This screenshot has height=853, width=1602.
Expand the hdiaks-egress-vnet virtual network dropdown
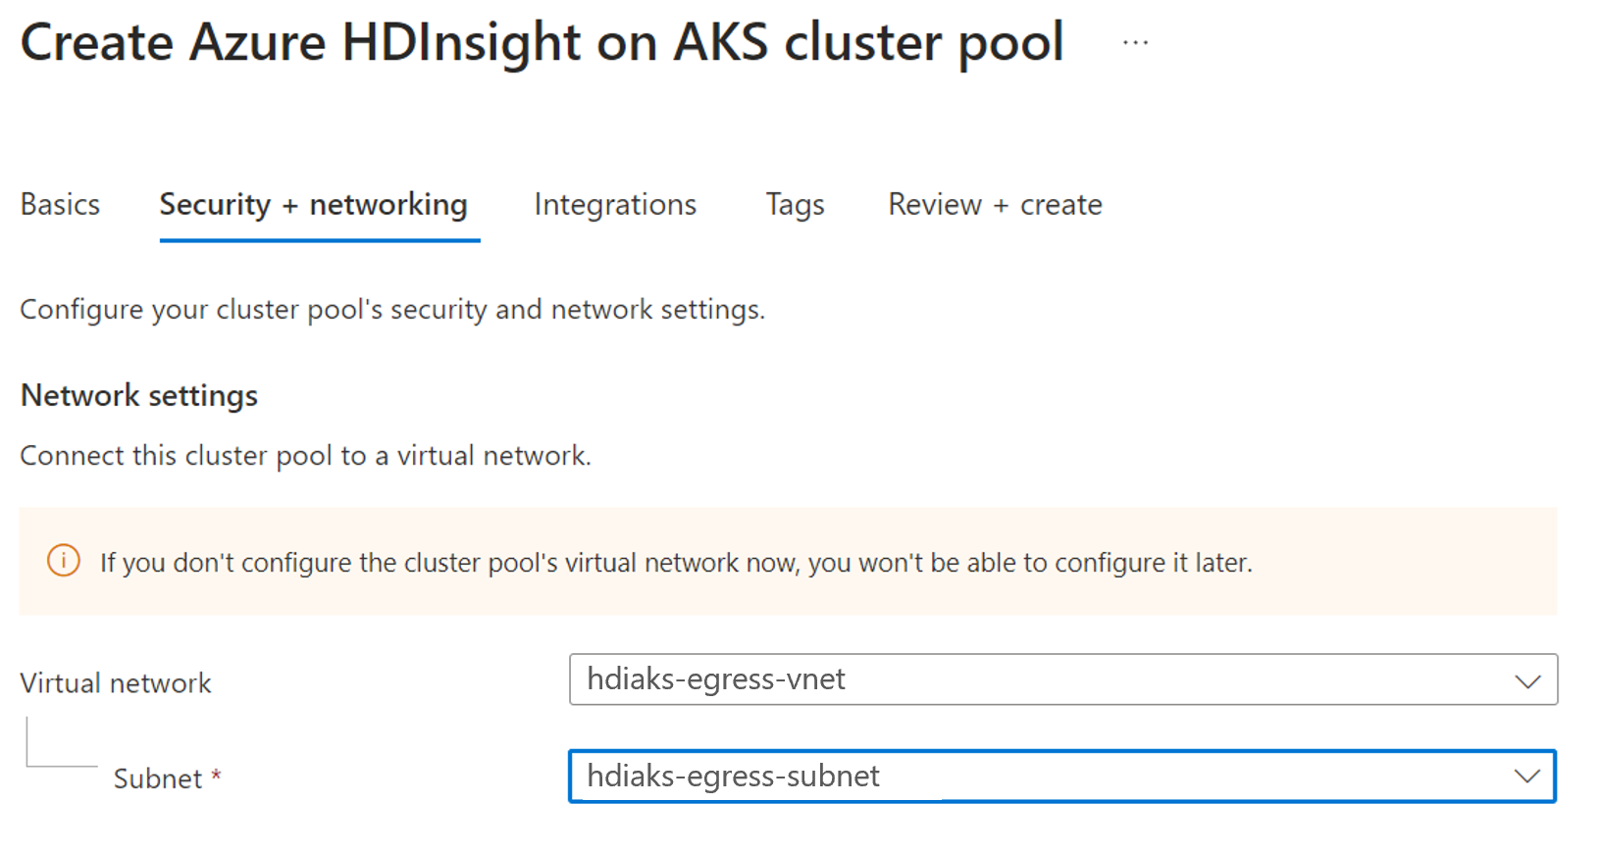click(x=1040, y=679)
